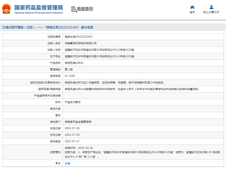Select registrant name 湖南豪思生物科技有限公司
Screen dimensions: 226x169
pyautogui.click(x=81, y=43)
